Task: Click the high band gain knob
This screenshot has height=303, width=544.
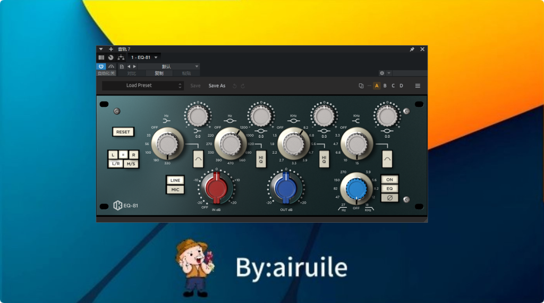Action: point(387,115)
